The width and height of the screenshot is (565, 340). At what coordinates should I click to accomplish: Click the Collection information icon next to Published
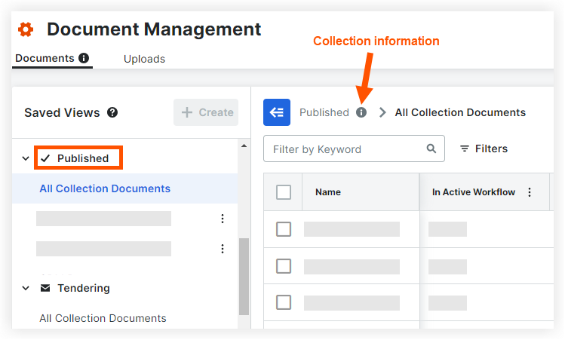(x=361, y=112)
